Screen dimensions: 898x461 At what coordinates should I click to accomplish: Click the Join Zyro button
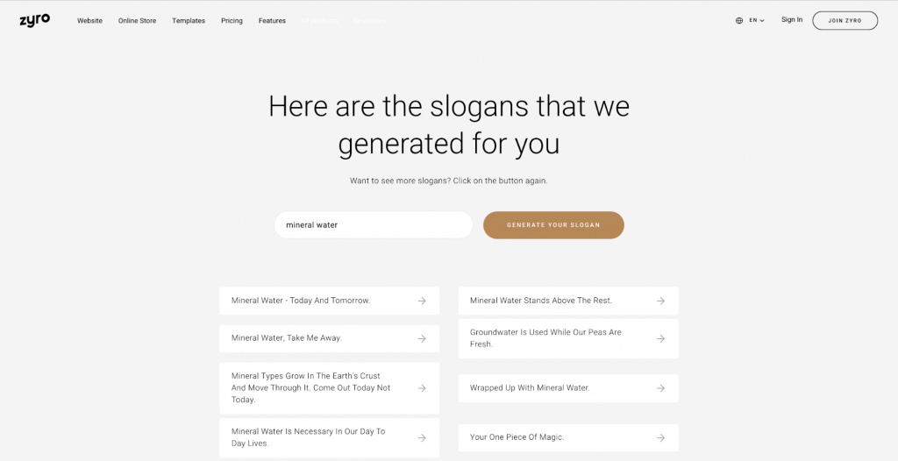pos(845,21)
